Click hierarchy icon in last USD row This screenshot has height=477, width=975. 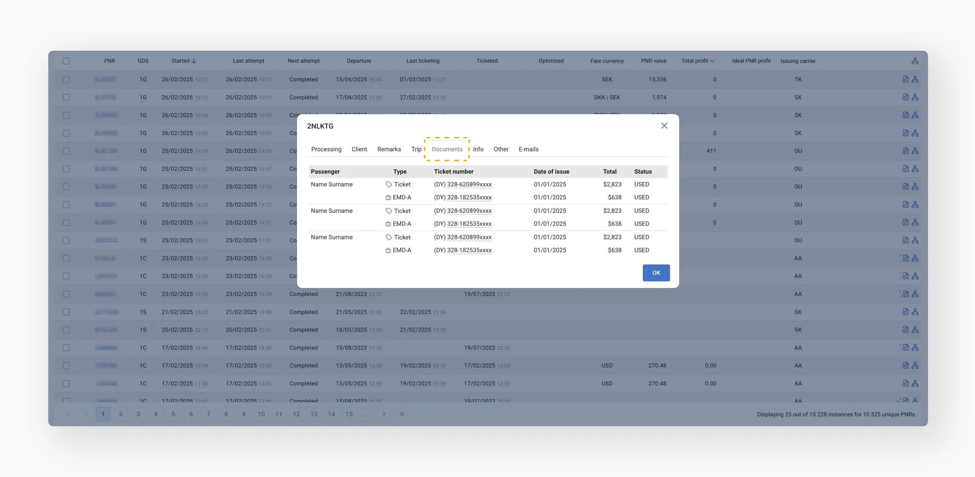(915, 384)
